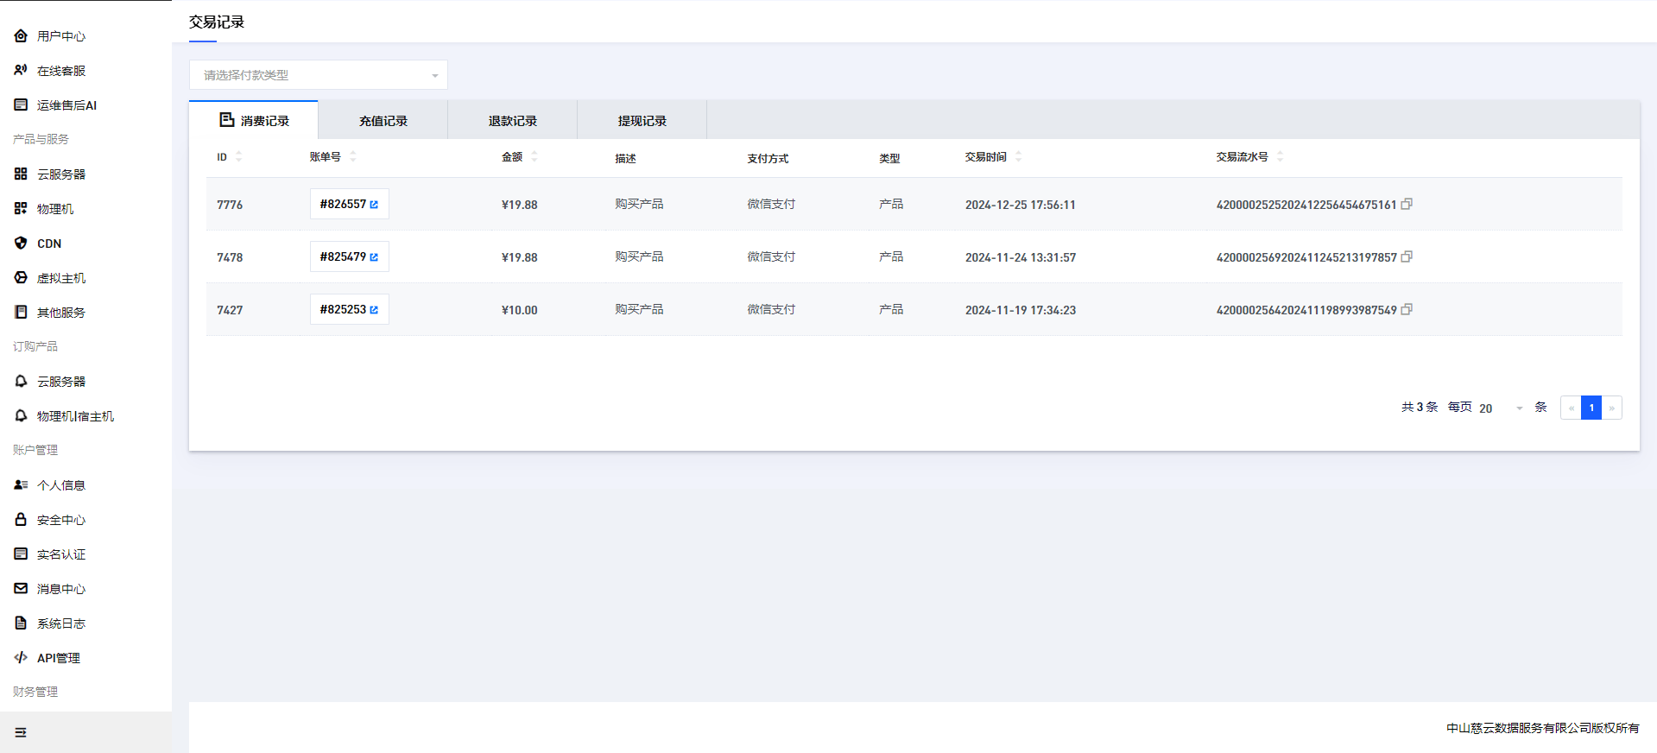Viewport: 1657px width, 753px height.
Task: Click 共 3 条 total count text
Action: click(x=1420, y=407)
